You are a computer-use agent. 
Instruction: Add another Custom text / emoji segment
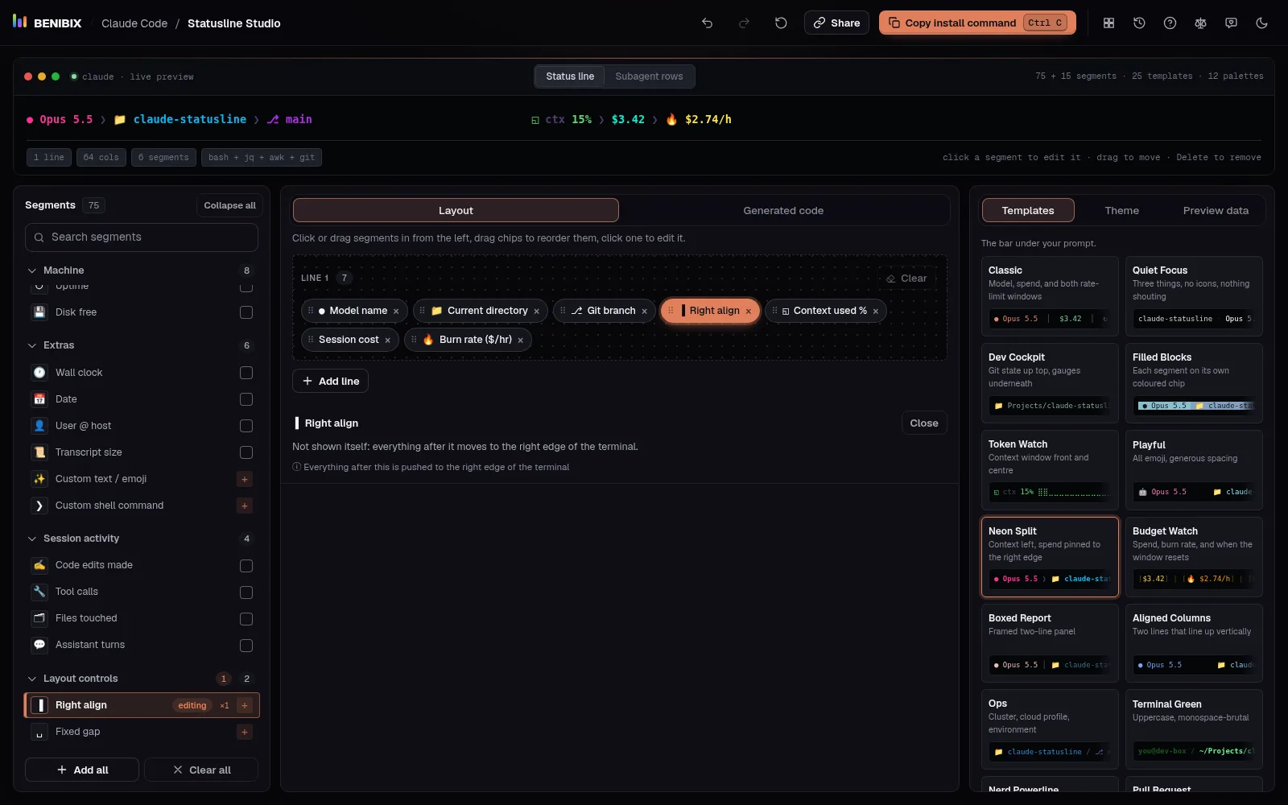(245, 479)
